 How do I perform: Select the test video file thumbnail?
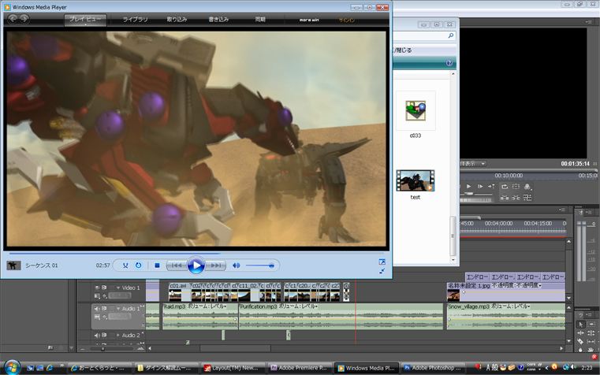pyautogui.click(x=416, y=180)
